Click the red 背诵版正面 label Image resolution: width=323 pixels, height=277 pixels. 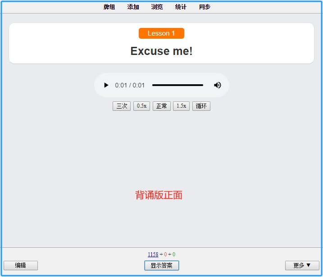[x=159, y=195]
